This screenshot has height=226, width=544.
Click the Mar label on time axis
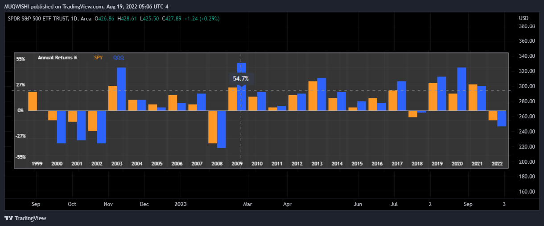pos(247,205)
